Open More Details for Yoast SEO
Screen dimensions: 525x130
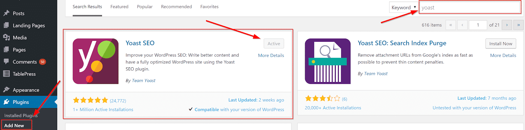pyautogui.click(x=271, y=56)
